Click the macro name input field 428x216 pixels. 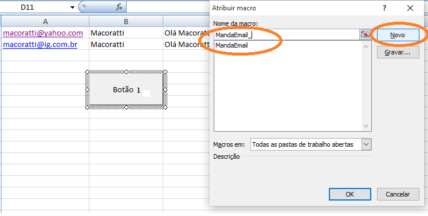point(286,35)
